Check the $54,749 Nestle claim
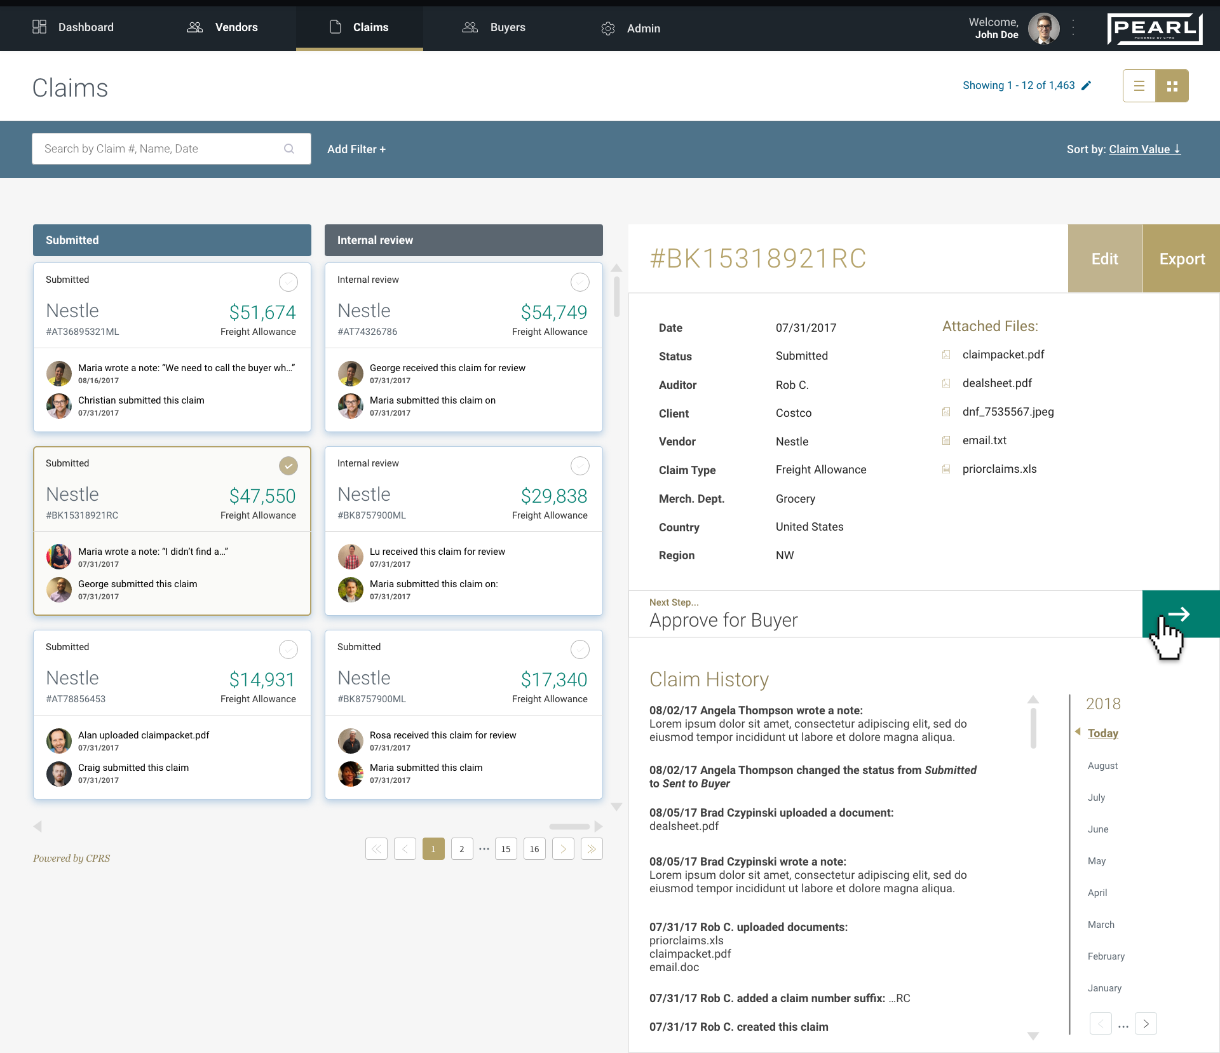The image size is (1220, 1053). pyautogui.click(x=580, y=282)
